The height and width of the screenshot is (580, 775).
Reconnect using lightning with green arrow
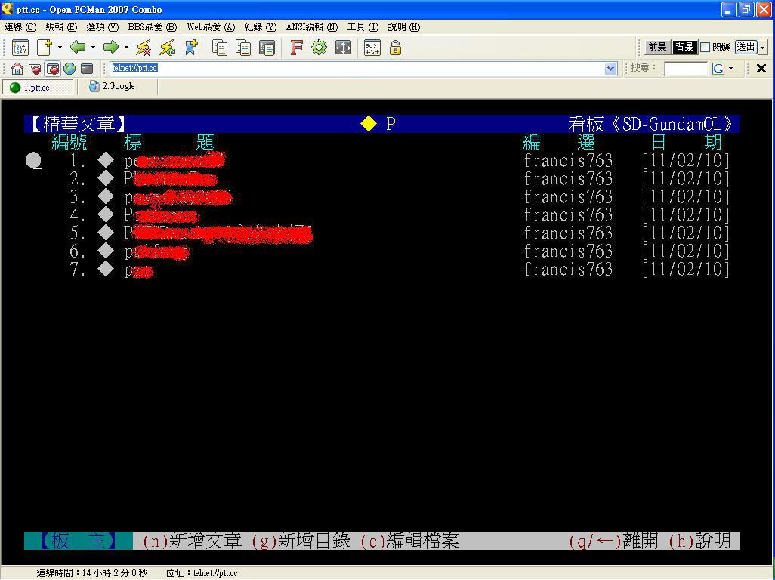point(168,48)
